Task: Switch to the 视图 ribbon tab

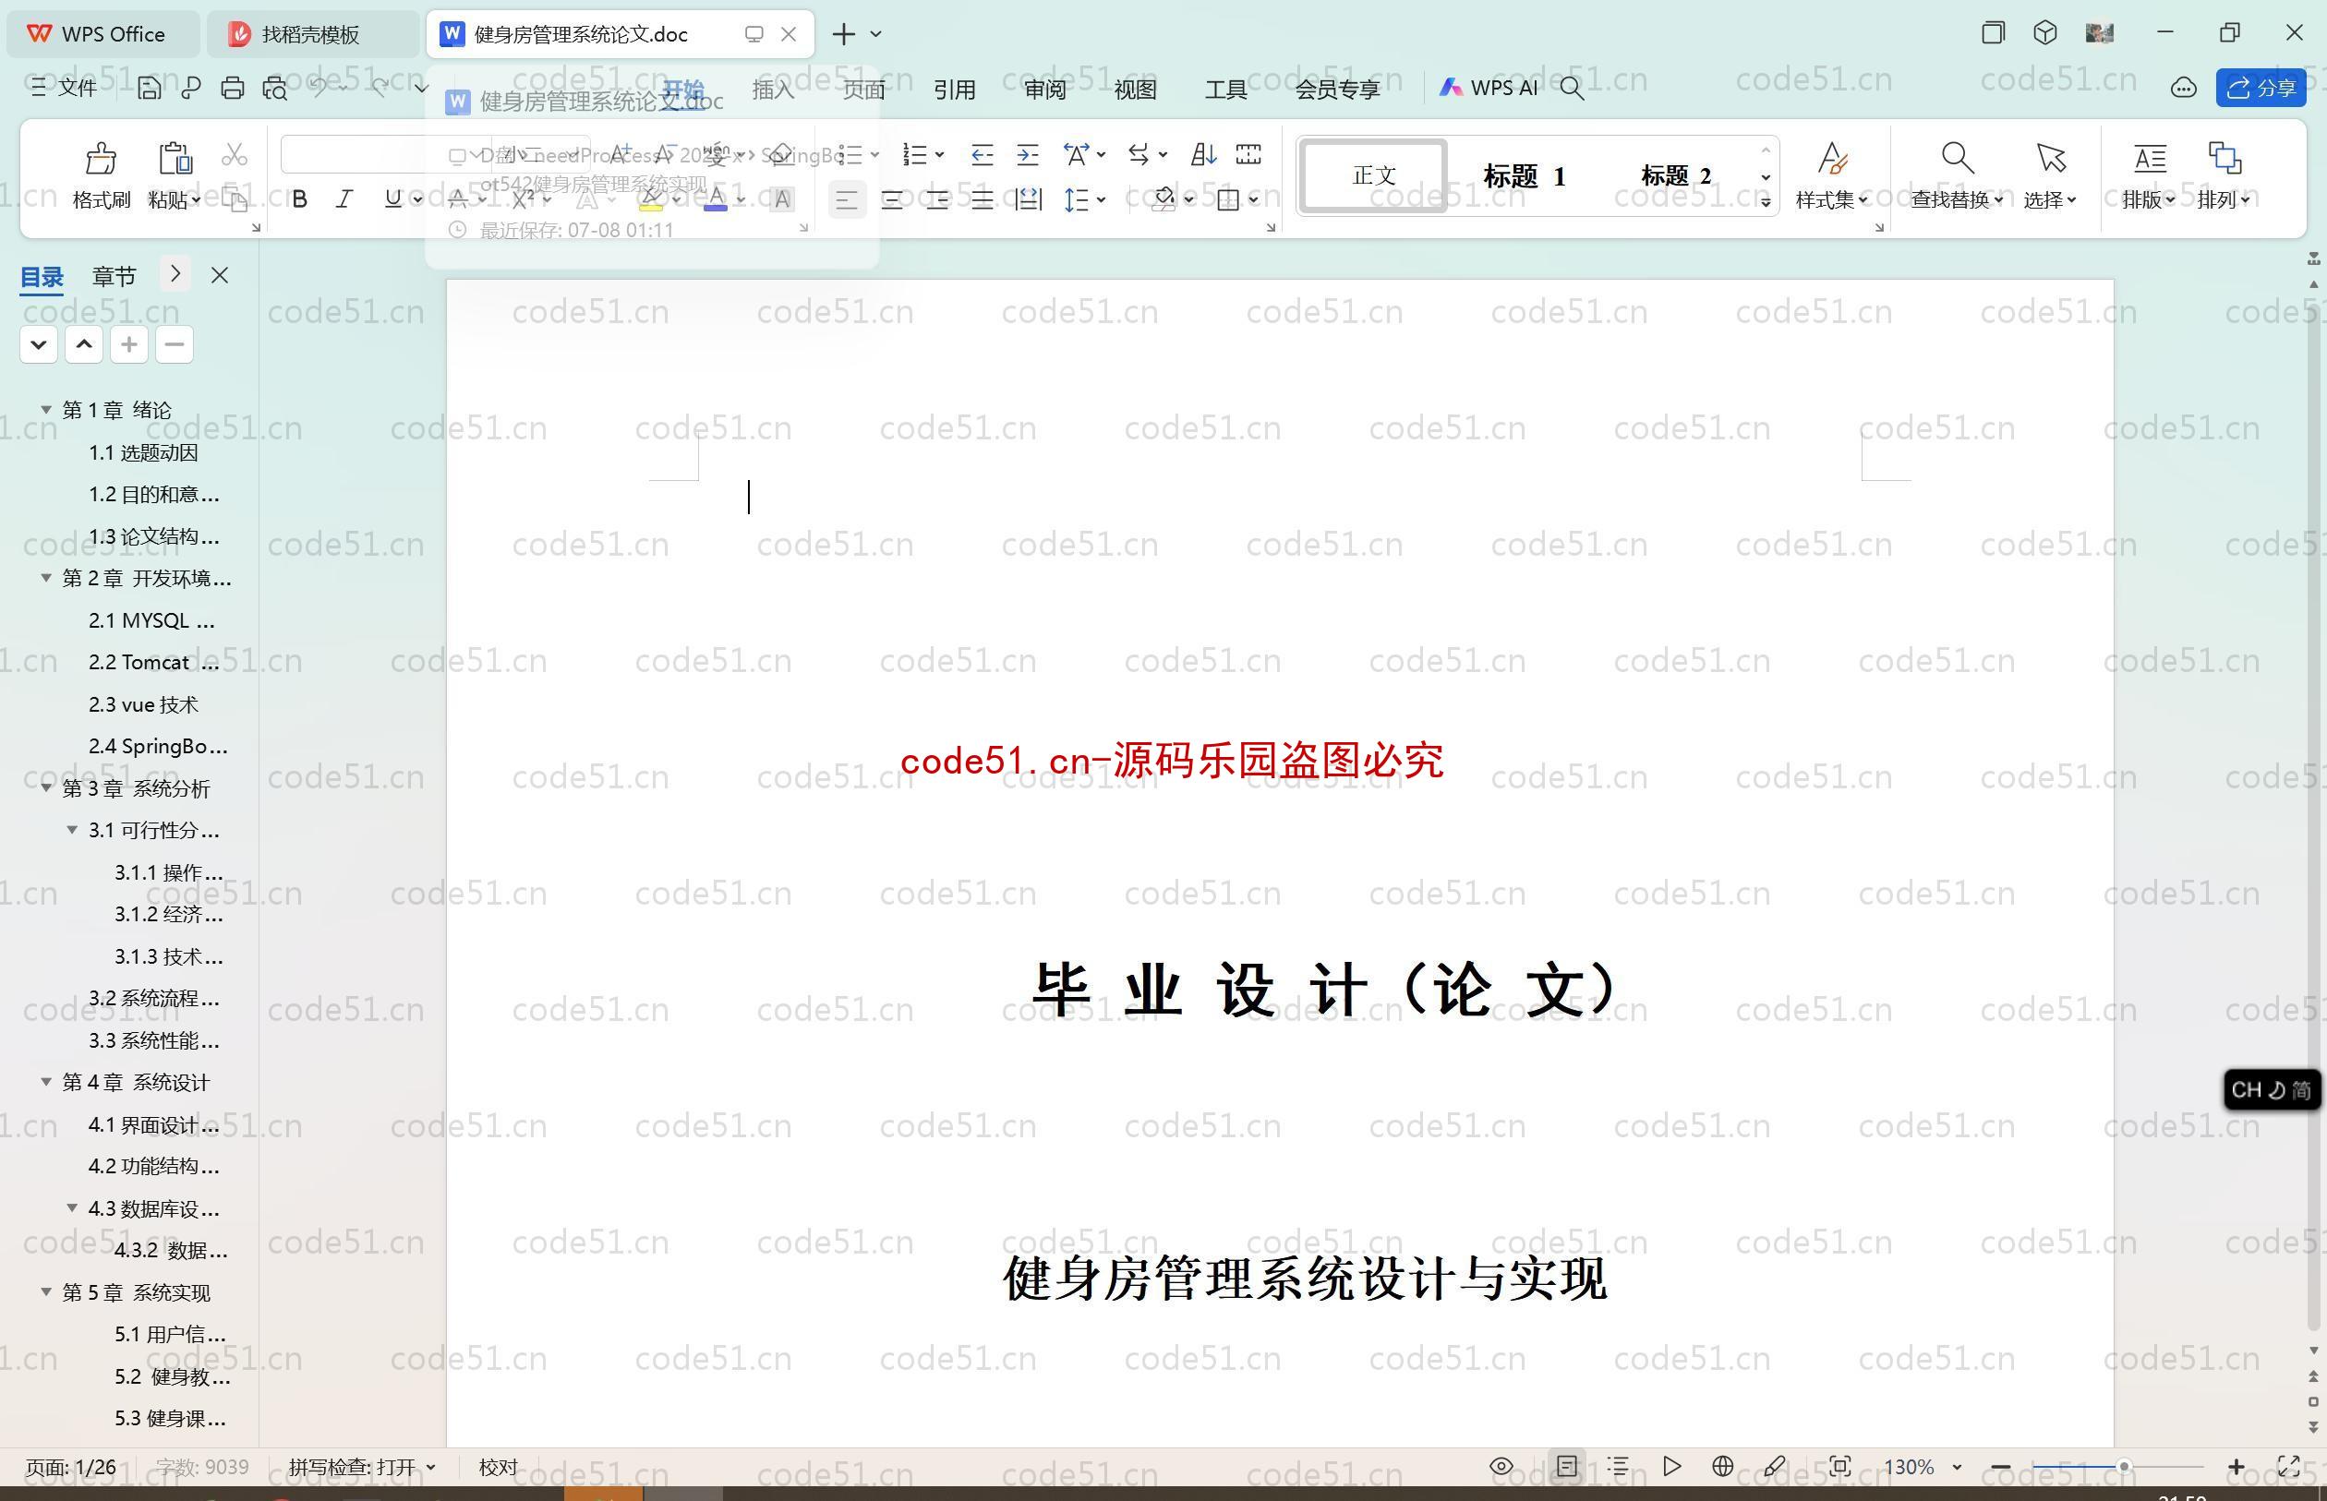Action: [x=1136, y=90]
